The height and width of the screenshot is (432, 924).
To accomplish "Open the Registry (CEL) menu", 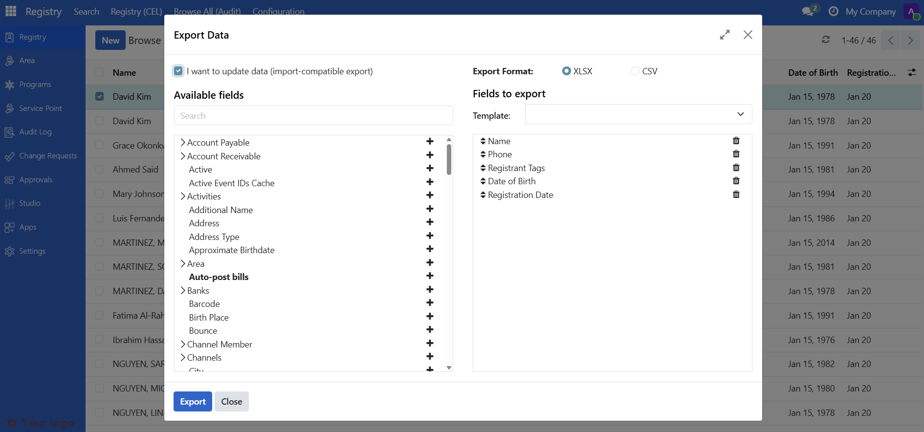I will 136,11.
